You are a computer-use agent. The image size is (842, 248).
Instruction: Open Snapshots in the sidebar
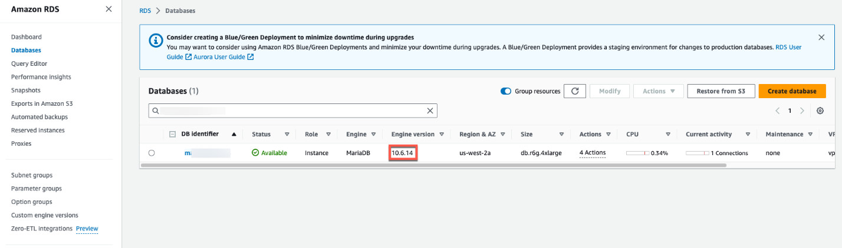pyautogui.click(x=26, y=91)
